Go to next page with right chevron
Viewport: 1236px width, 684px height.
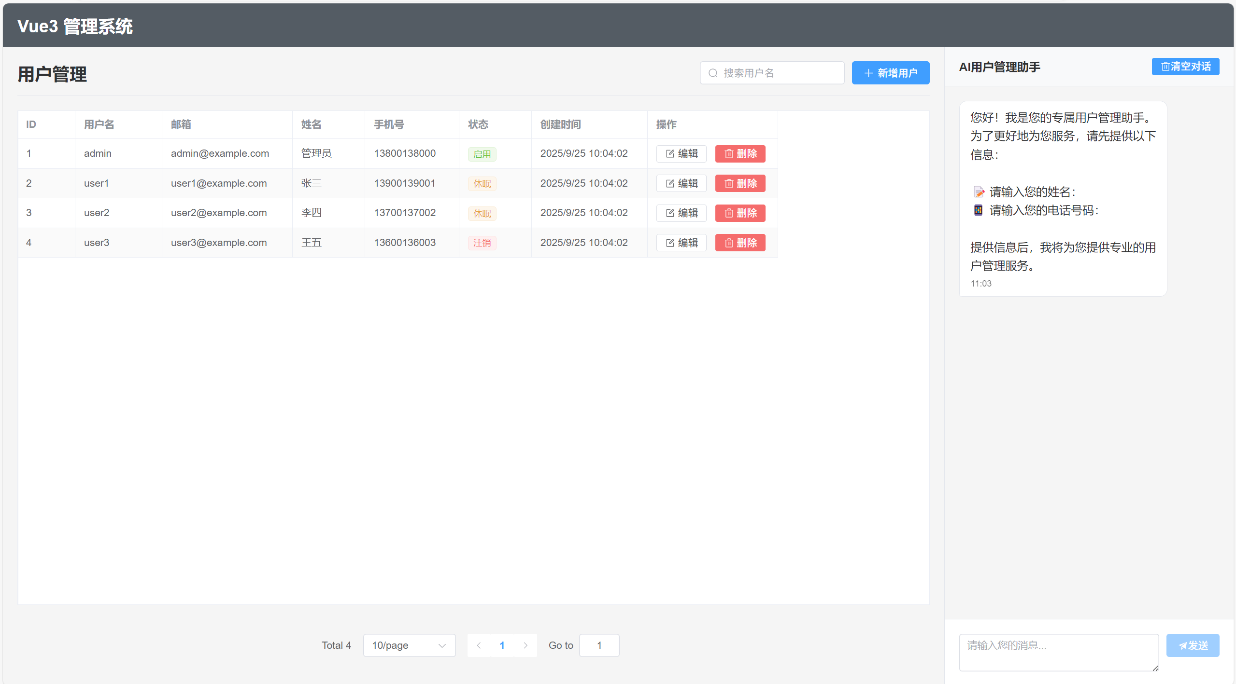[526, 645]
